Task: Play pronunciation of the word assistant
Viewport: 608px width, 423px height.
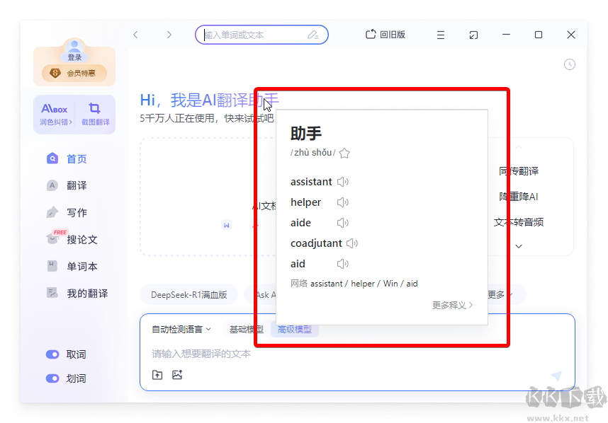Action: 342,182
